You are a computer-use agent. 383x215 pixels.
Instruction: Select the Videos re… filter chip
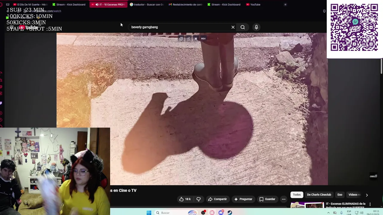click(354, 195)
